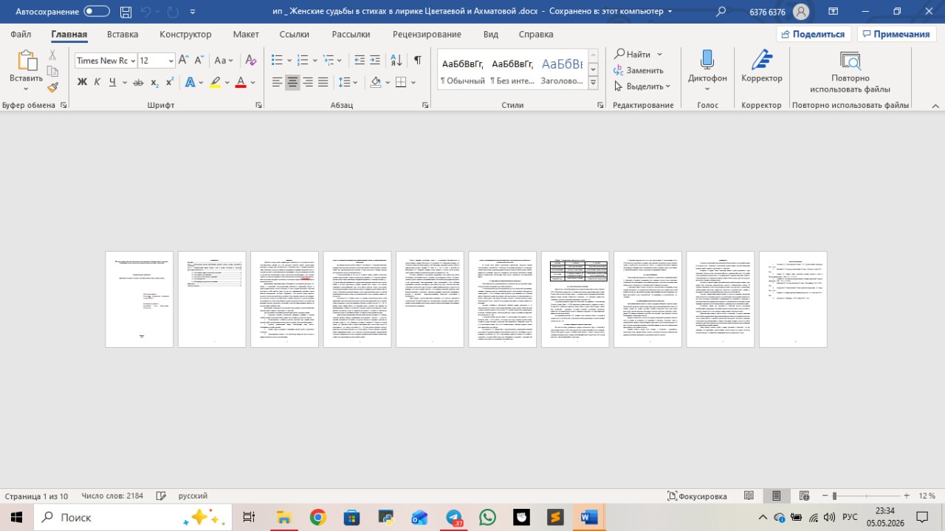Sort text with the A-Я sort icon
Screen dimensions: 945x531
[396, 61]
